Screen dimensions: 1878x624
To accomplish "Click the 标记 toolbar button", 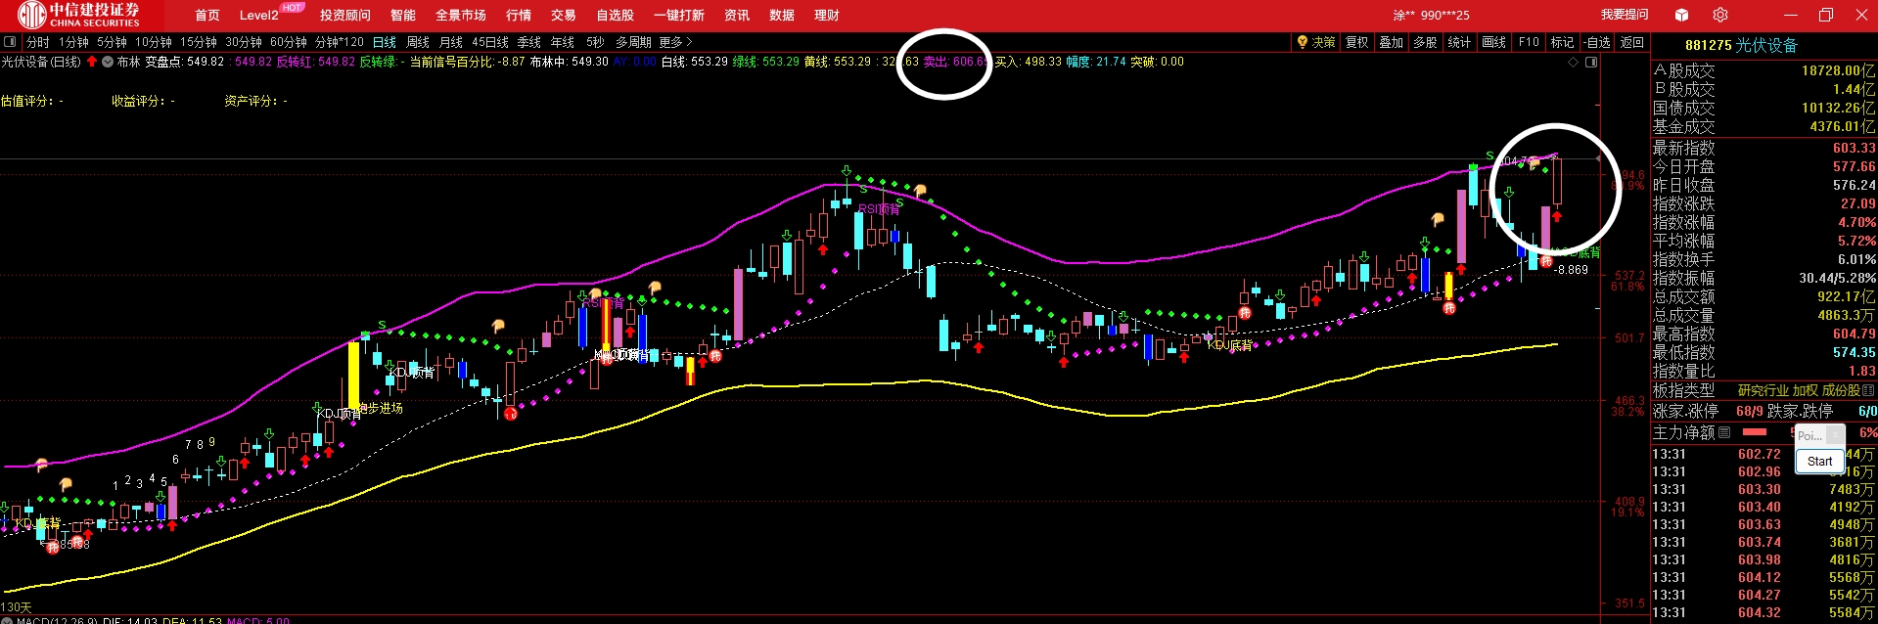I will click(x=1563, y=42).
